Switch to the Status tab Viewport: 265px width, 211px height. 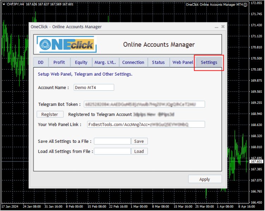(158, 62)
